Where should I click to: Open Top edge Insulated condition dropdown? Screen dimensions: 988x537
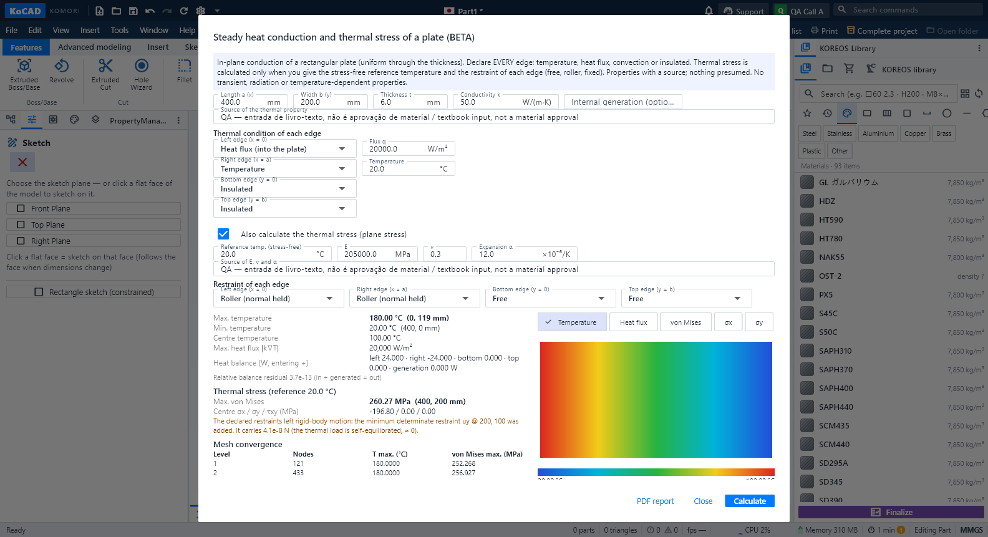(285, 208)
